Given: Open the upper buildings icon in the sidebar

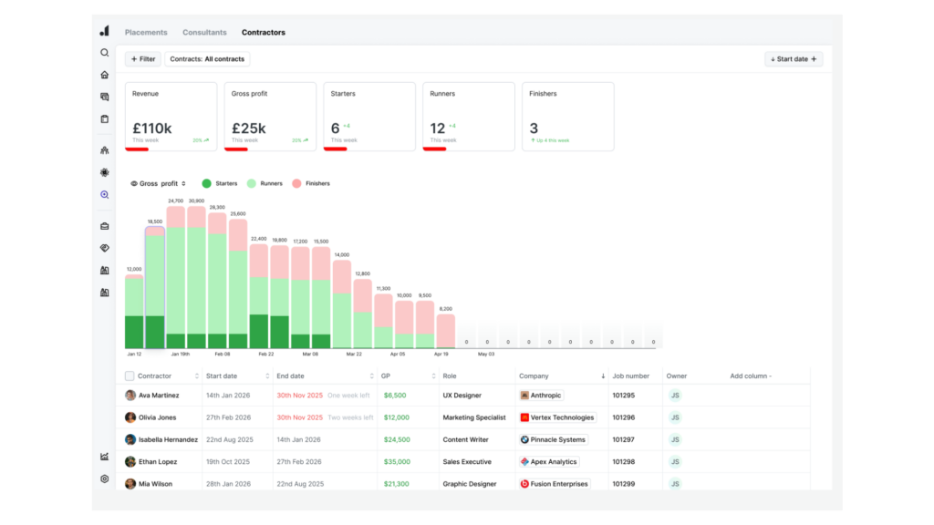Looking at the screenshot, I should pyautogui.click(x=104, y=270).
